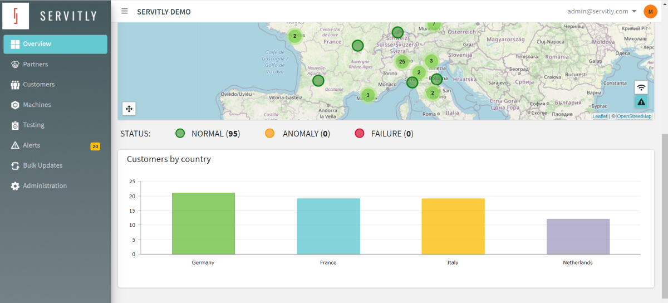Click the Alerts count badge 20
The height and width of the screenshot is (303, 668).
pos(95,146)
